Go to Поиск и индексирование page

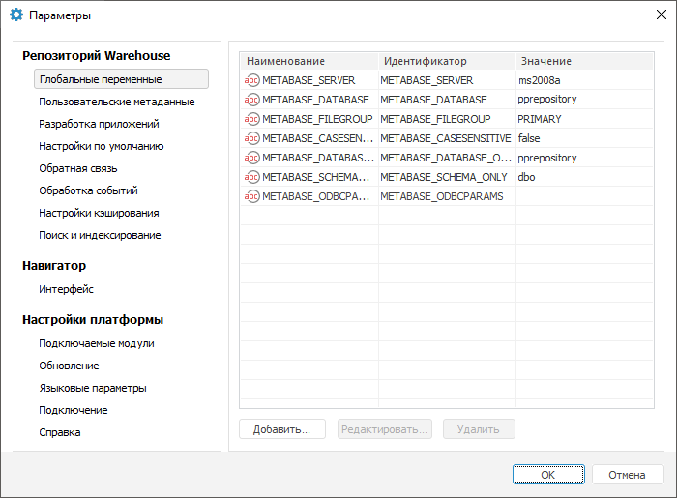[x=100, y=235]
